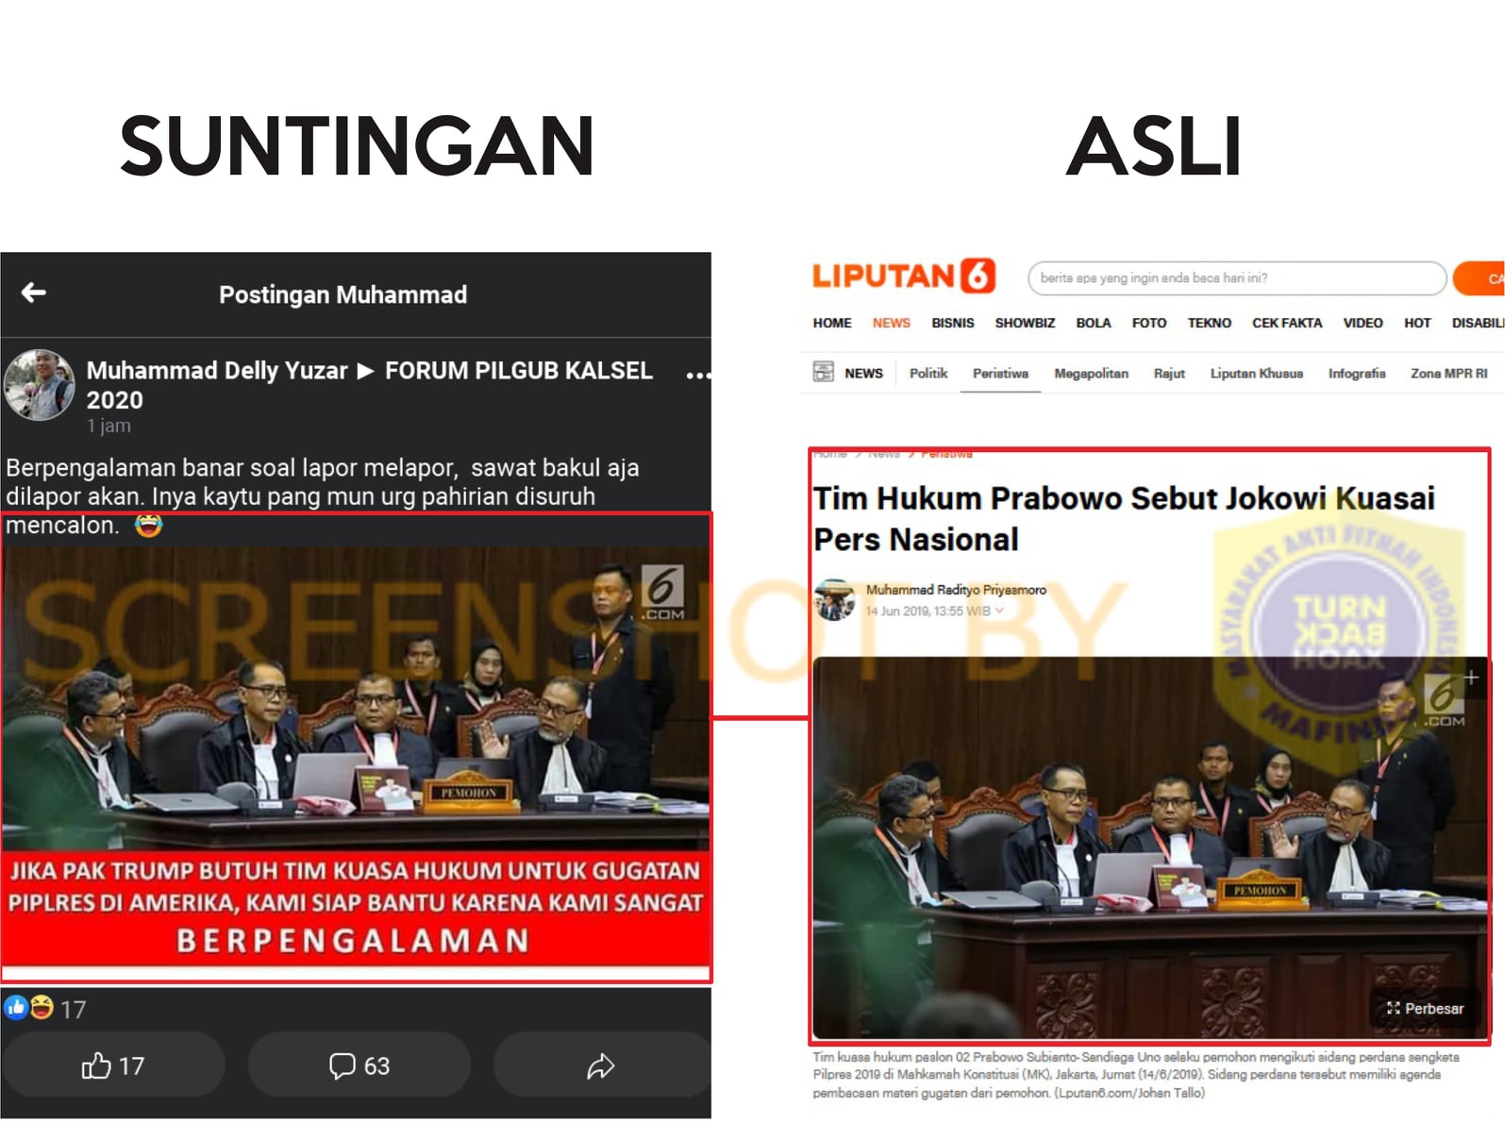Image resolution: width=1505 pixels, height=1122 pixels.
Task: Select the Zona MPR RI sub-tab
Action: (x=1449, y=374)
